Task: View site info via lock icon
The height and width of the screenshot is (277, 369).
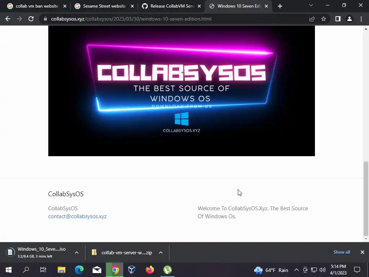Action: [45, 19]
